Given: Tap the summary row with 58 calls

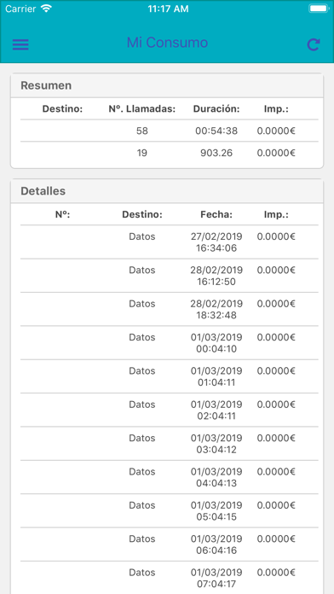Looking at the screenshot, I should (169, 131).
